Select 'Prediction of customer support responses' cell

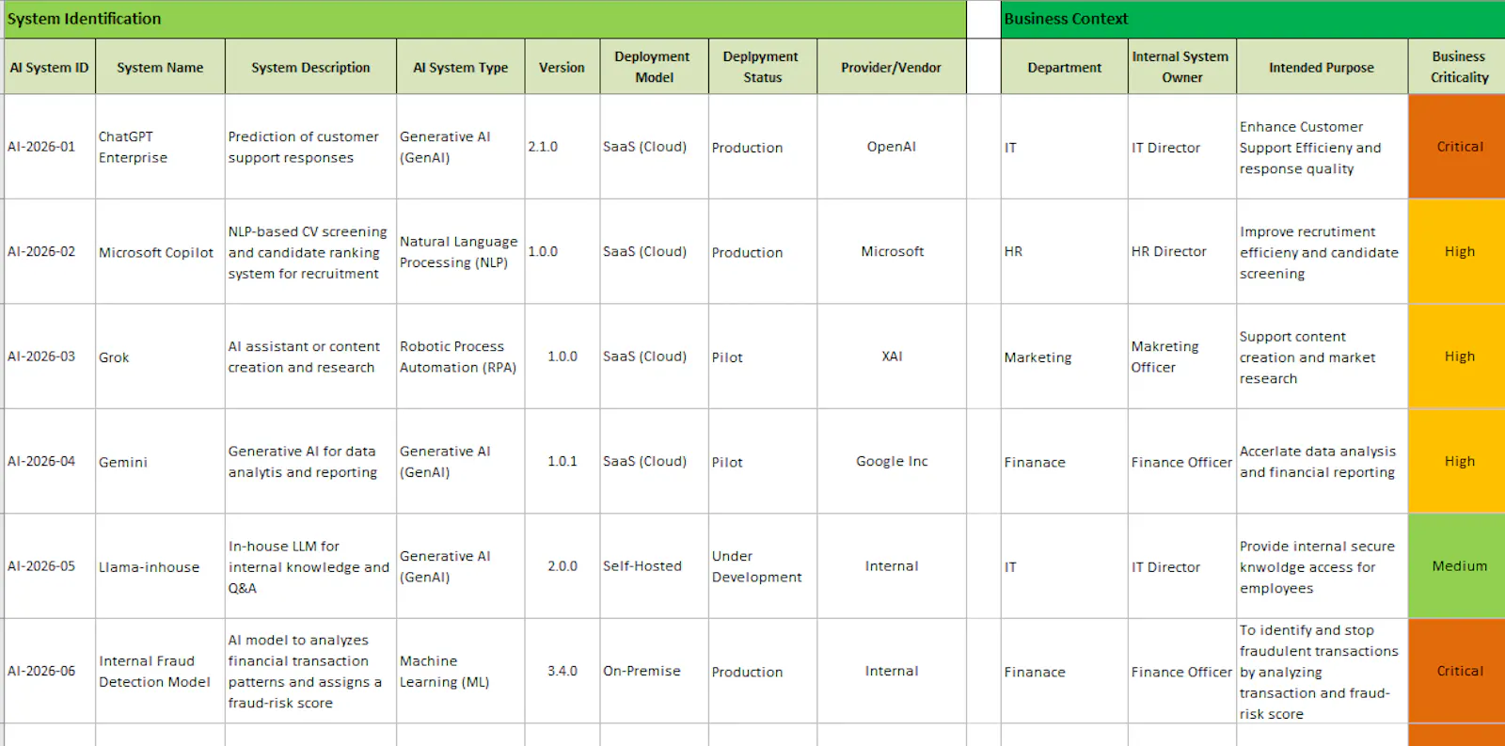click(x=310, y=147)
